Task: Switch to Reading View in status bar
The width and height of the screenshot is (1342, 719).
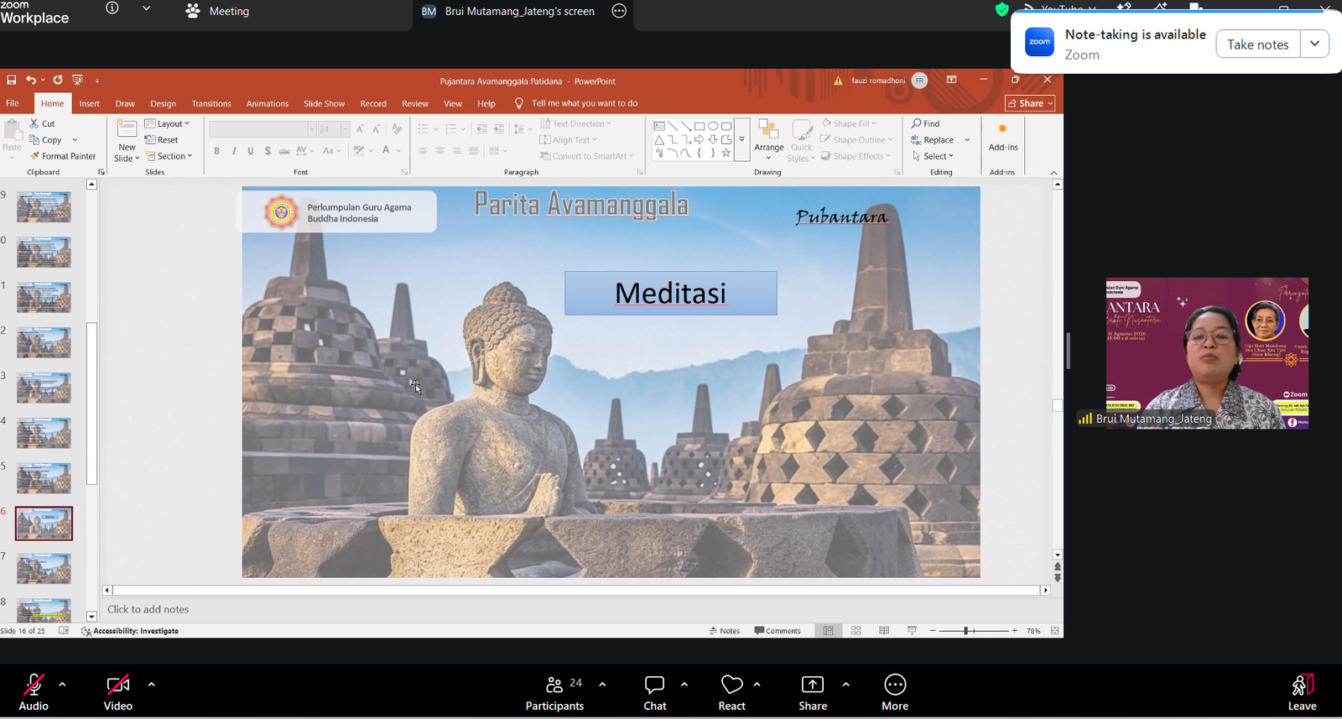Action: (x=884, y=631)
